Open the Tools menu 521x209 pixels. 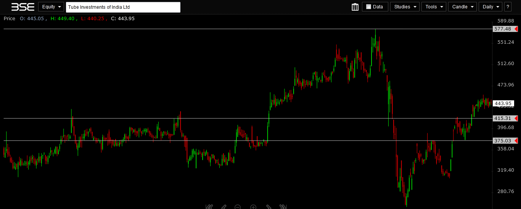tap(434, 7)
